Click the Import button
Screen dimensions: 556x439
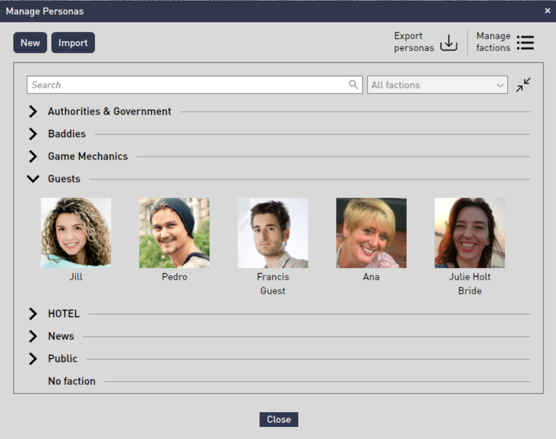pyautogui.click(x=73, y=43)
